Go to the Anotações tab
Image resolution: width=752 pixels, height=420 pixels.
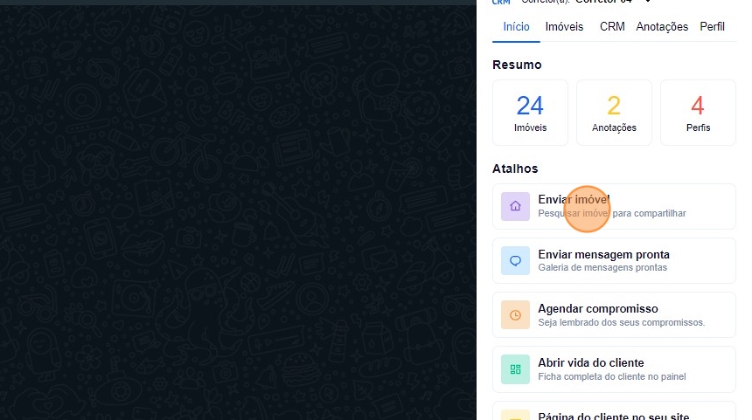coord(662,27)
